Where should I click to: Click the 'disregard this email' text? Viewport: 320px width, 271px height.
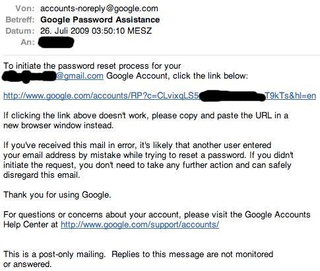(42, 175)
